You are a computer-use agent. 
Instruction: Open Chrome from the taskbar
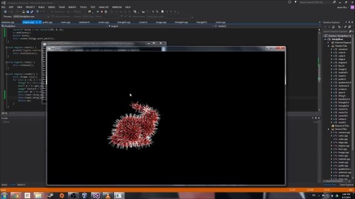pyautogui.click(x=16, y=196)
